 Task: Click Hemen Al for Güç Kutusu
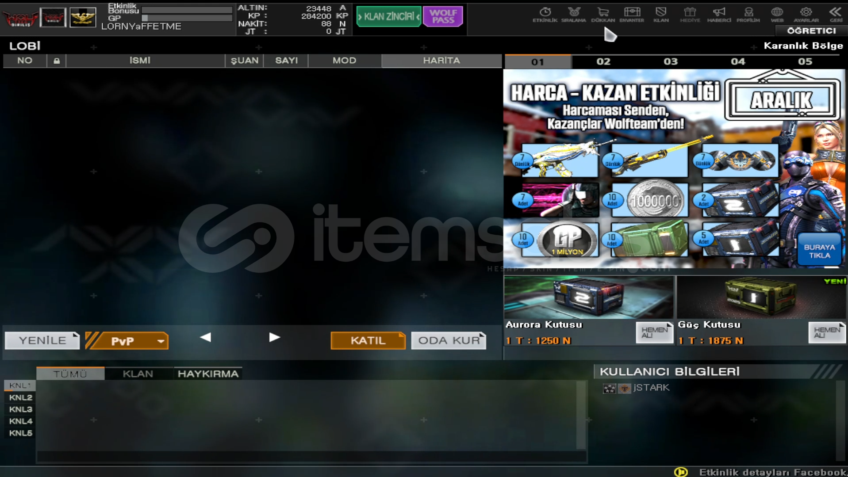click(x=827, y=332)
